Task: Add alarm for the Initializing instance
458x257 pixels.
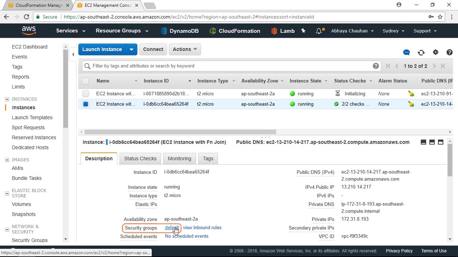Action: click(x=411, y=94)
